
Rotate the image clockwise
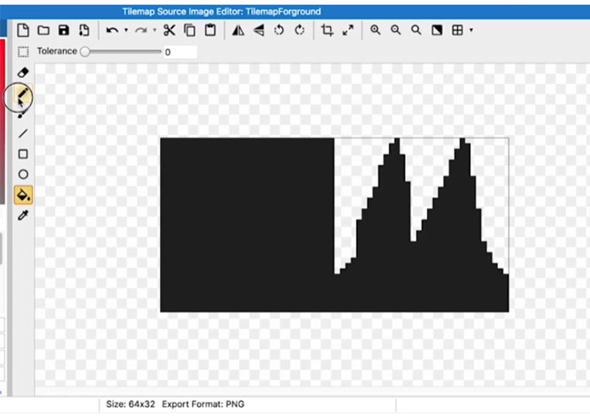300,30
